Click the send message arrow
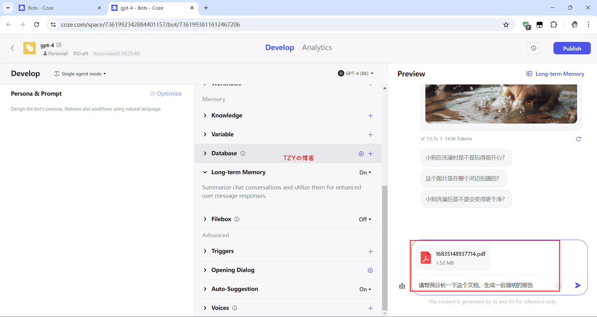 [578, 285]
